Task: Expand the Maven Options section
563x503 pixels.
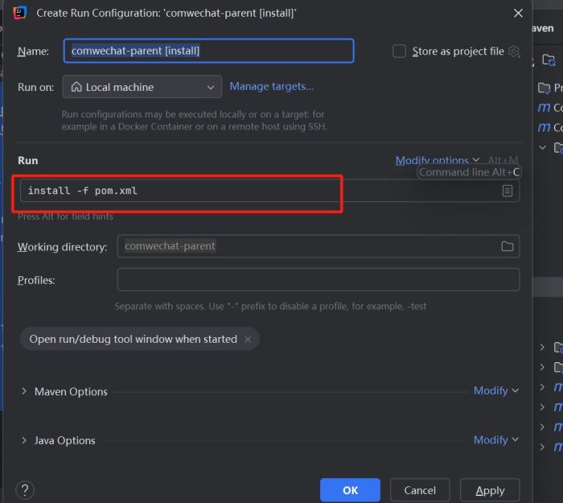Action: pyautogui.click(x=24, y=391)
